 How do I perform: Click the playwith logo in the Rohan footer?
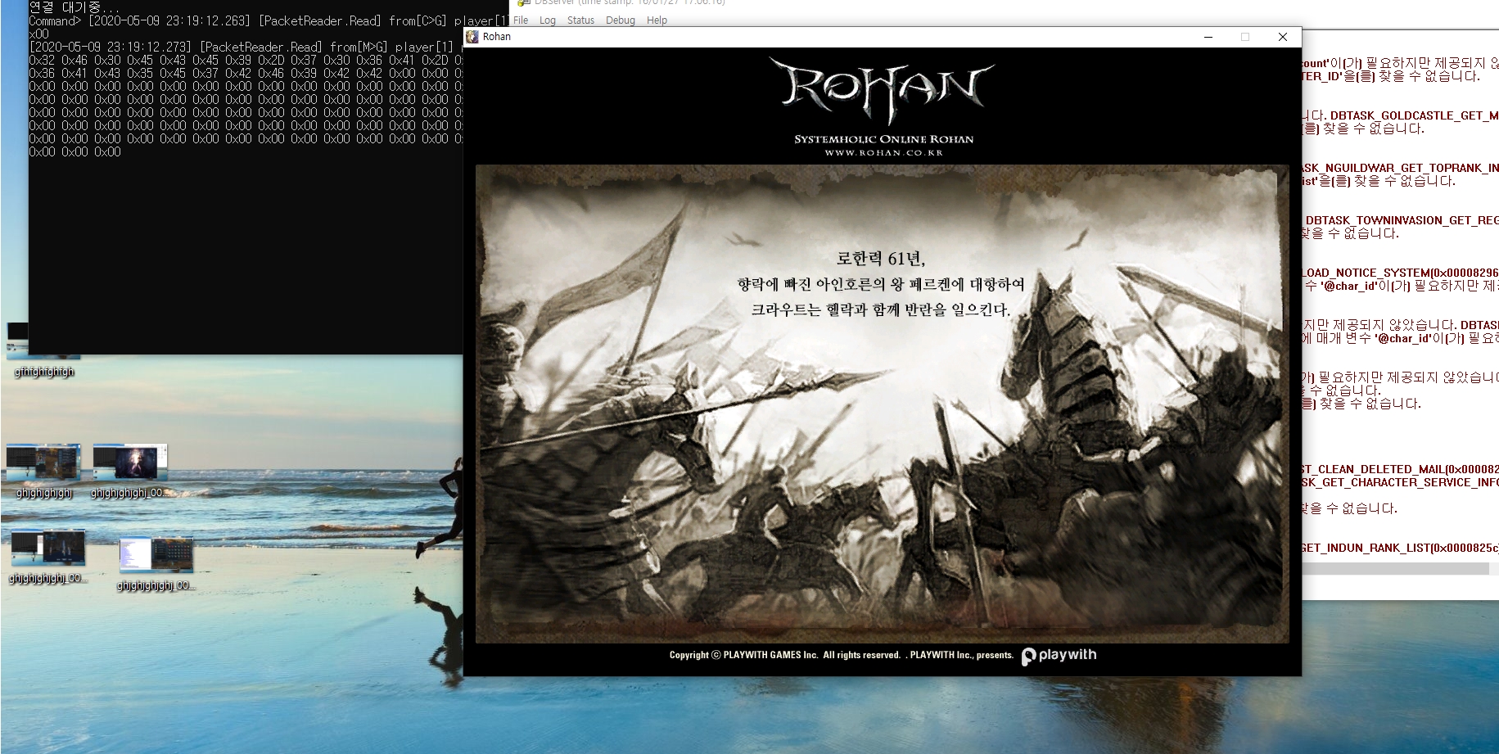1059,656
